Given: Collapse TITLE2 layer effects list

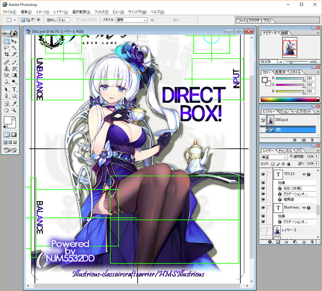Looking at the screenshot, I should 304,174.
